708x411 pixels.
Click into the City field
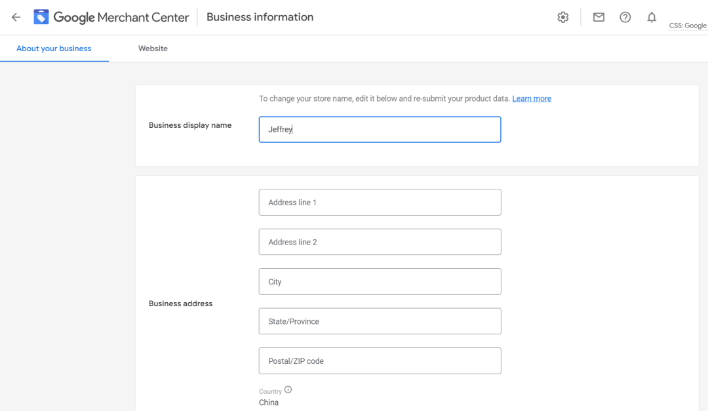pyautogui.click(x=380, y=281)
